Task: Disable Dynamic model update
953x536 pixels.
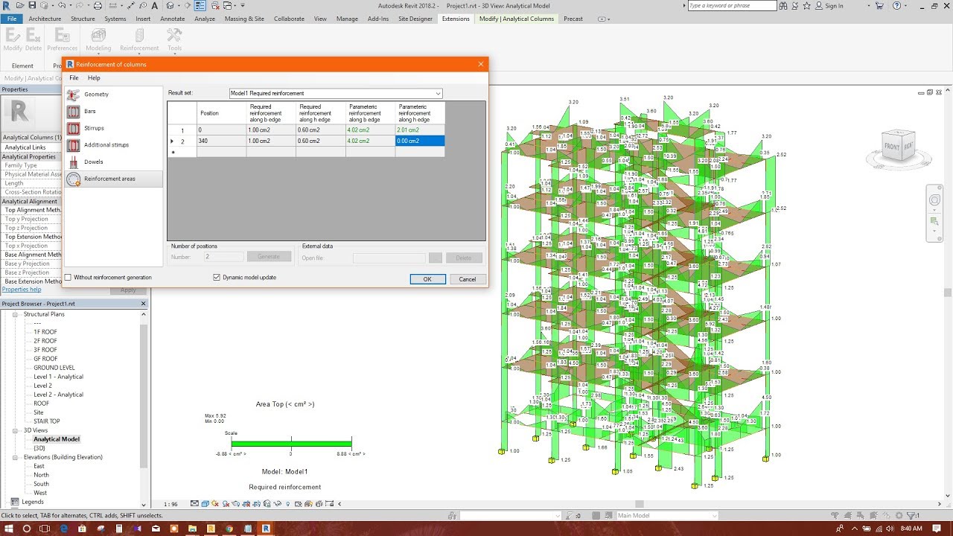Action: [x=218, y=276]
